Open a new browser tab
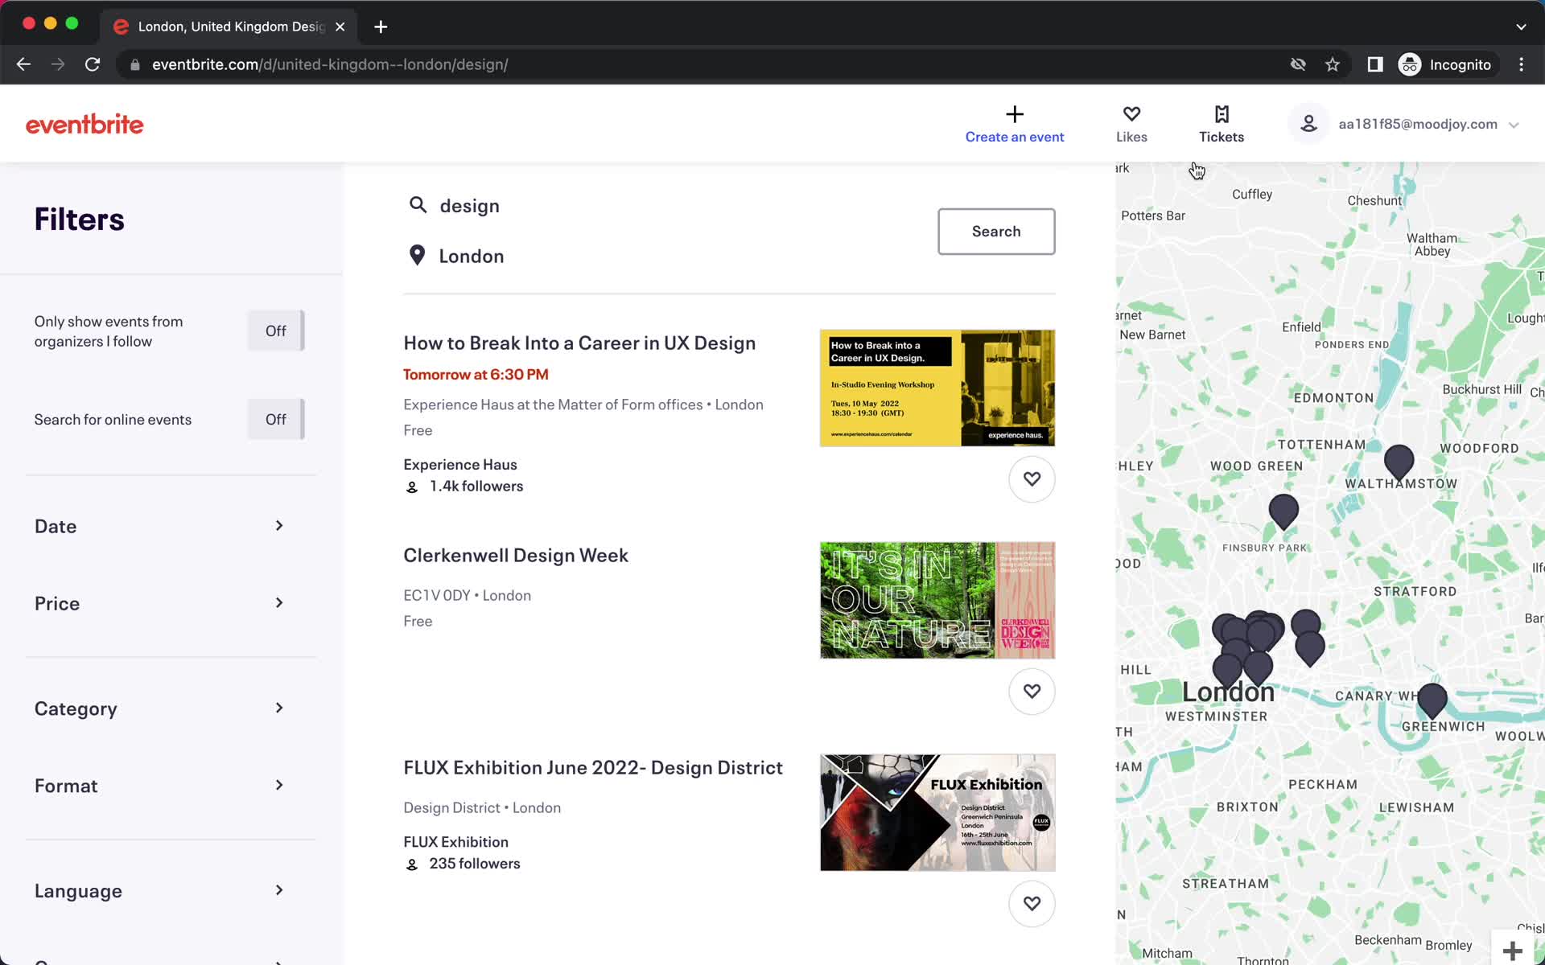 [x=381, y=27]
